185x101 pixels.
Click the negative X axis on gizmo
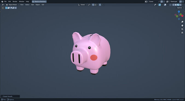(176, 15)
